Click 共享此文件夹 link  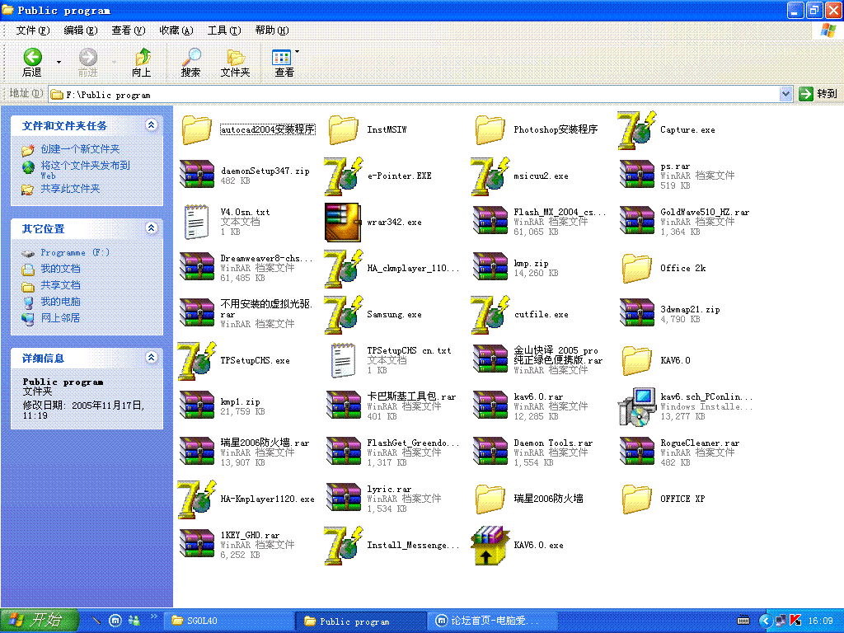(71, 189)
